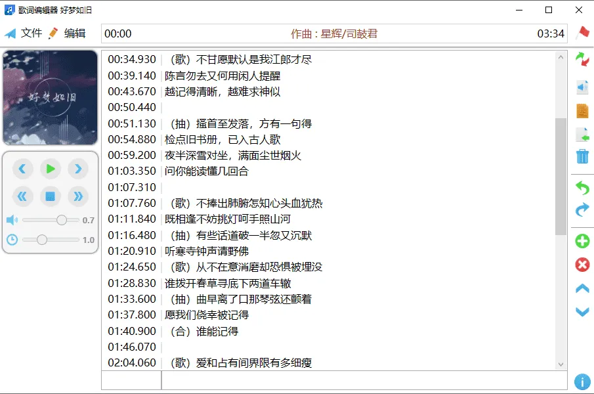The width and height of the screenshot is (594, 394).
Task: Add a lyric line with green plus
Action: coord(582,241)
